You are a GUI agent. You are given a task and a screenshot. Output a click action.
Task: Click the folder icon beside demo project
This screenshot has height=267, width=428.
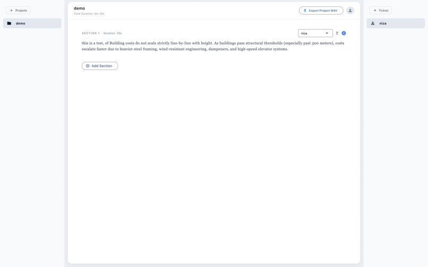(9, 23)
